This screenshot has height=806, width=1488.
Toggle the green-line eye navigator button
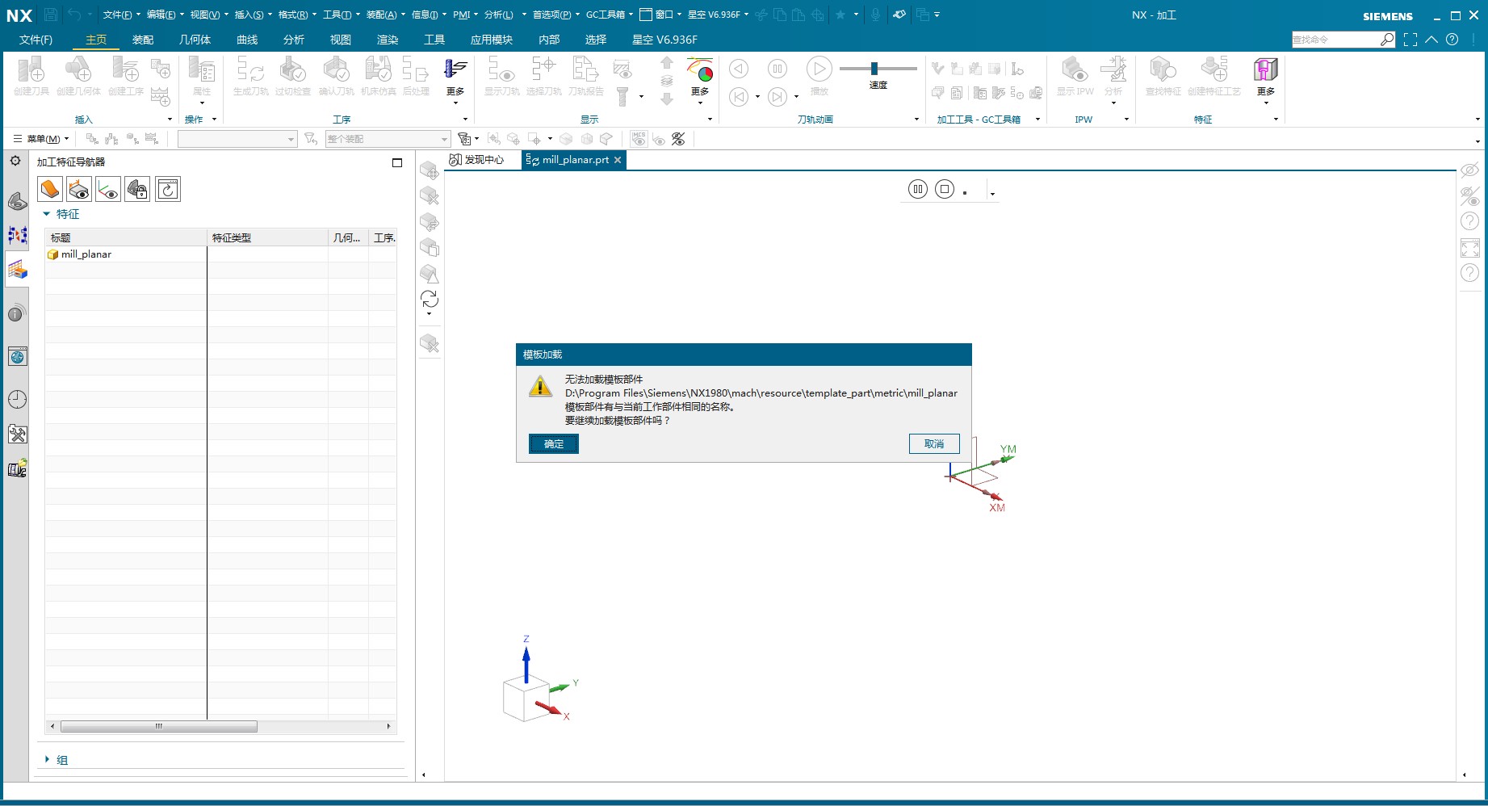(x=108, y=189)
